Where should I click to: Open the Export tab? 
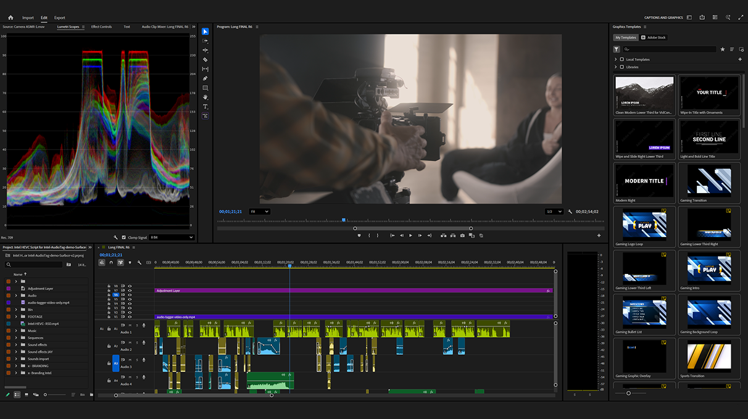59,17
